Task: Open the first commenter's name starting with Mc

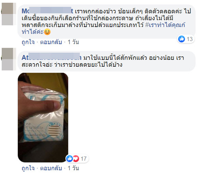Action: click(47, 11)
